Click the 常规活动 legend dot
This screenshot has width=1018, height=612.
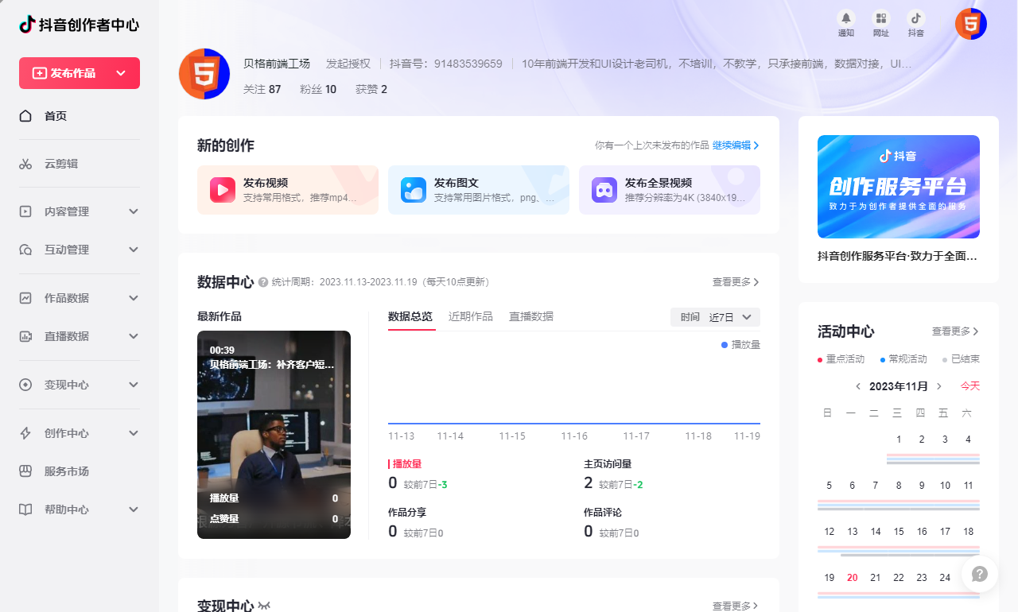point(883,360)
